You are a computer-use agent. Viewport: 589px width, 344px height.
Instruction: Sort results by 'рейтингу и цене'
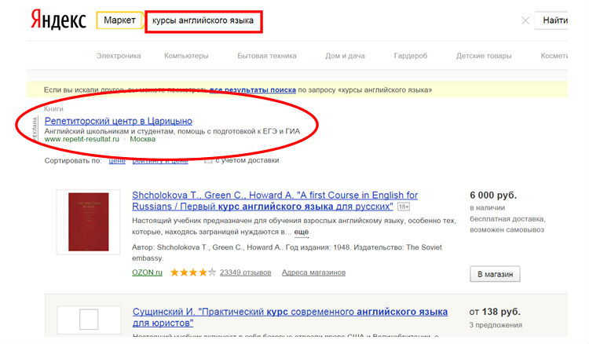tap(160, 161)
